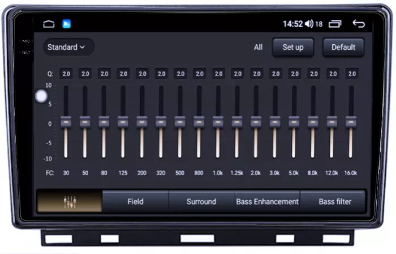Select the Q value above 16.0k band
This screenshot has width=396, height=254.
pyautogui.click(x=352, y=74)
